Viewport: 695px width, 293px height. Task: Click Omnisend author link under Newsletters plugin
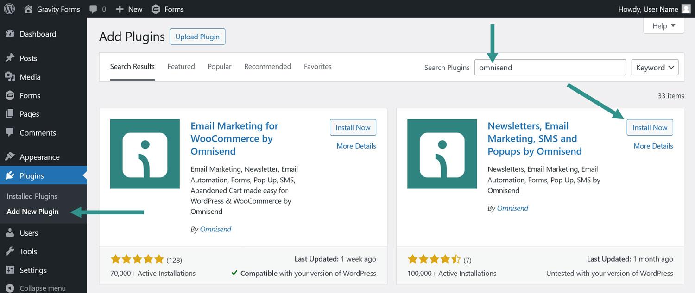click(x=512, y=208)
